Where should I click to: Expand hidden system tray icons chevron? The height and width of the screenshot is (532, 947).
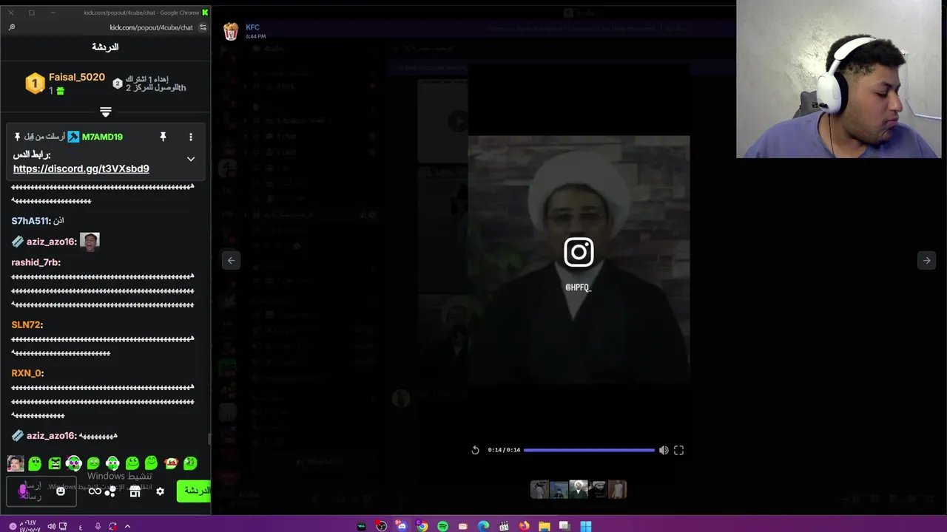pos(127,526)
